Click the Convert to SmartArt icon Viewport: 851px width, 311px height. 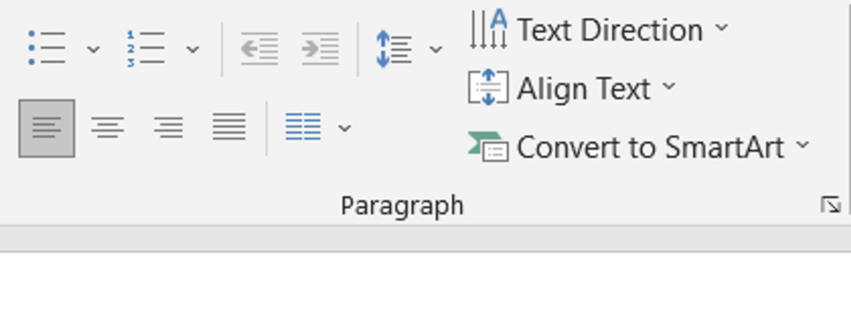488,147
